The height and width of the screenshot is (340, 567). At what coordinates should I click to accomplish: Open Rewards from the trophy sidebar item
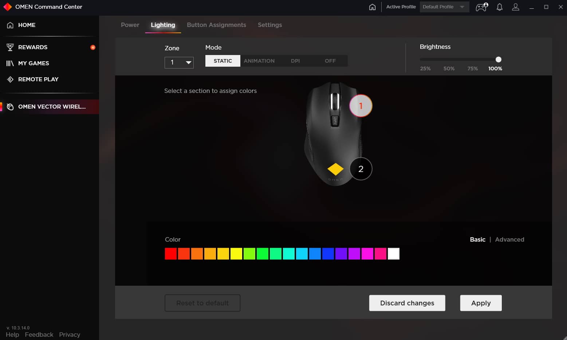click(x=33, y=47)
